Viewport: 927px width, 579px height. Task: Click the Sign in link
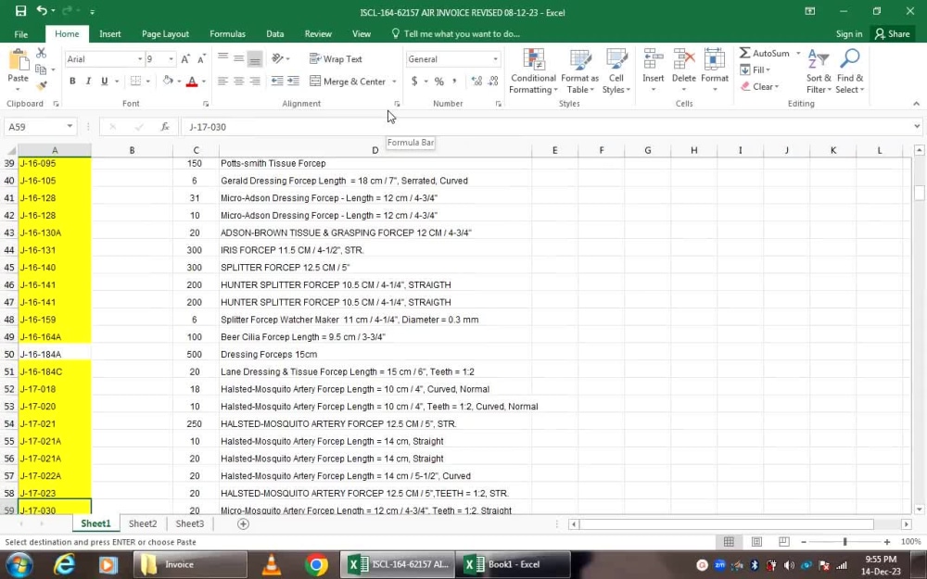point(849,33)
